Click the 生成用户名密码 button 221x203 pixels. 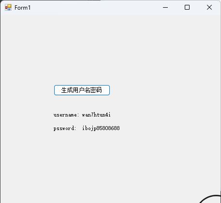pos(82,90)
